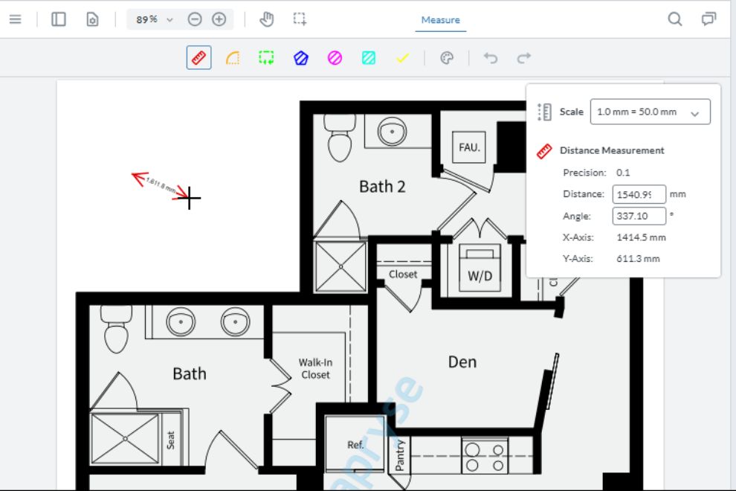Click the Angle input field
The width and height of the screenshot is (736, 491).
coord(639,216)
